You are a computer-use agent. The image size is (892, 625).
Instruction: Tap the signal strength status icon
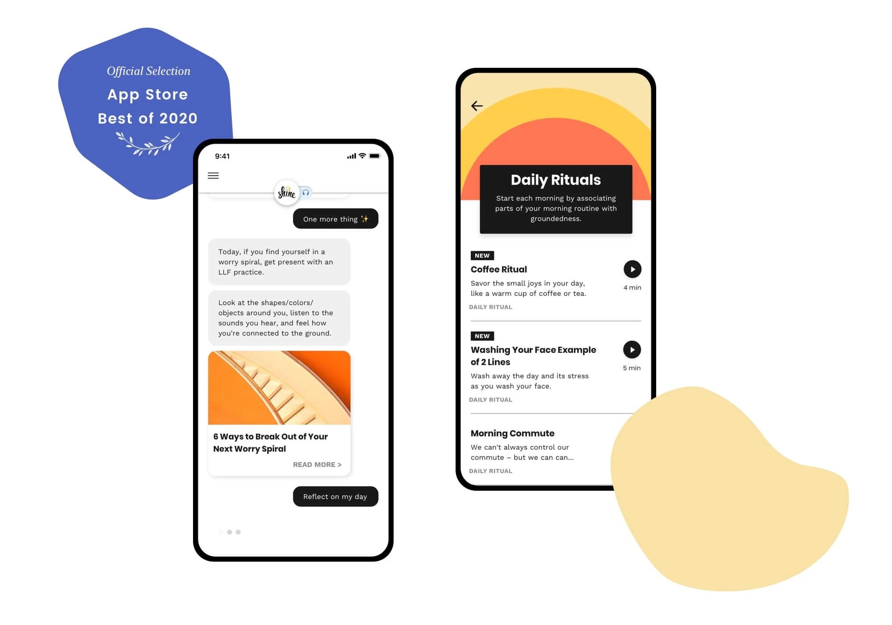(x=344, y=155)
